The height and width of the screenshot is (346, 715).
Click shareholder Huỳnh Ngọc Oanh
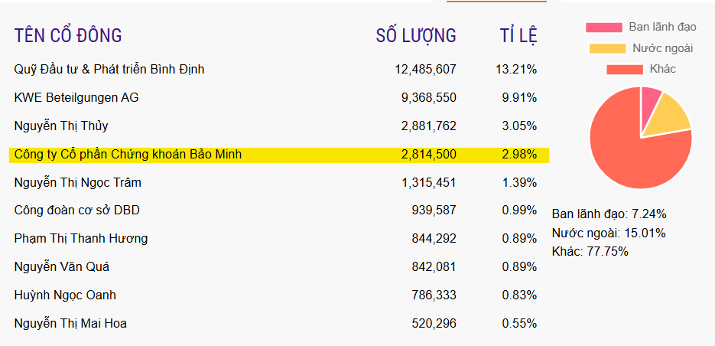pos(65,295)
